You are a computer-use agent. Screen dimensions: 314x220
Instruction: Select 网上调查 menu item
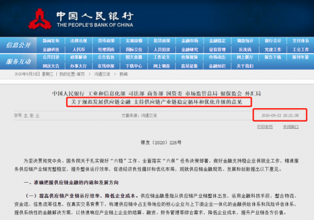(x=162, y=66)
